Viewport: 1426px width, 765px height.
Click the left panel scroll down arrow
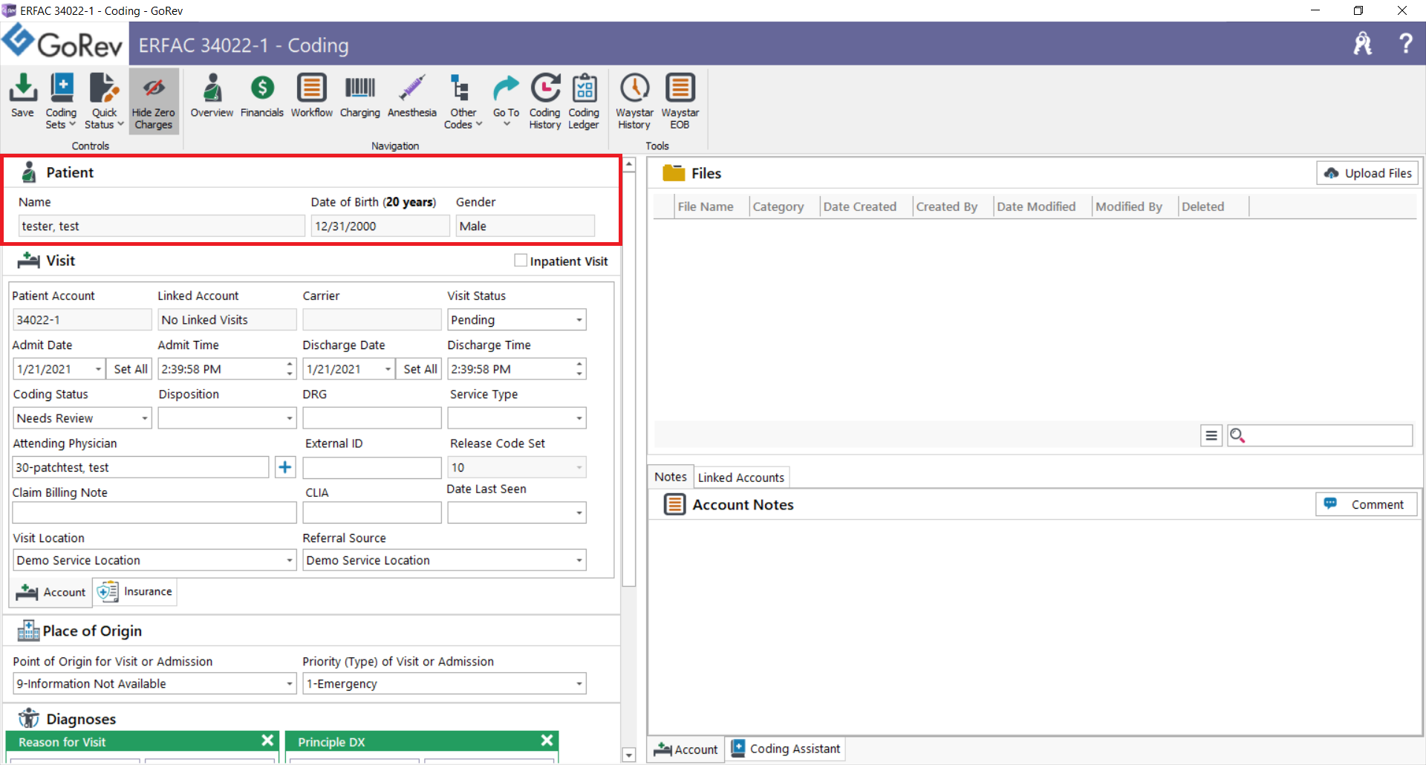tap(629, 755)
